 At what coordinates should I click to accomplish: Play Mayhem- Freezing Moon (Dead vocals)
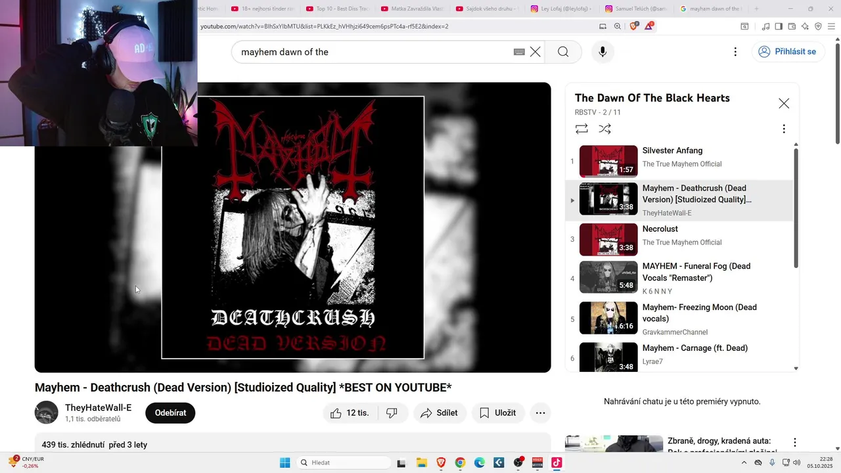pyautogui.click(x=680, y=319)
